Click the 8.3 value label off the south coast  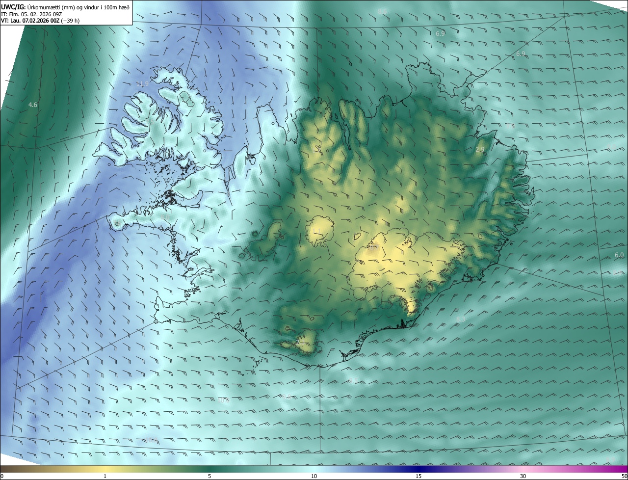pyautogui.click(x=461, y=320)
